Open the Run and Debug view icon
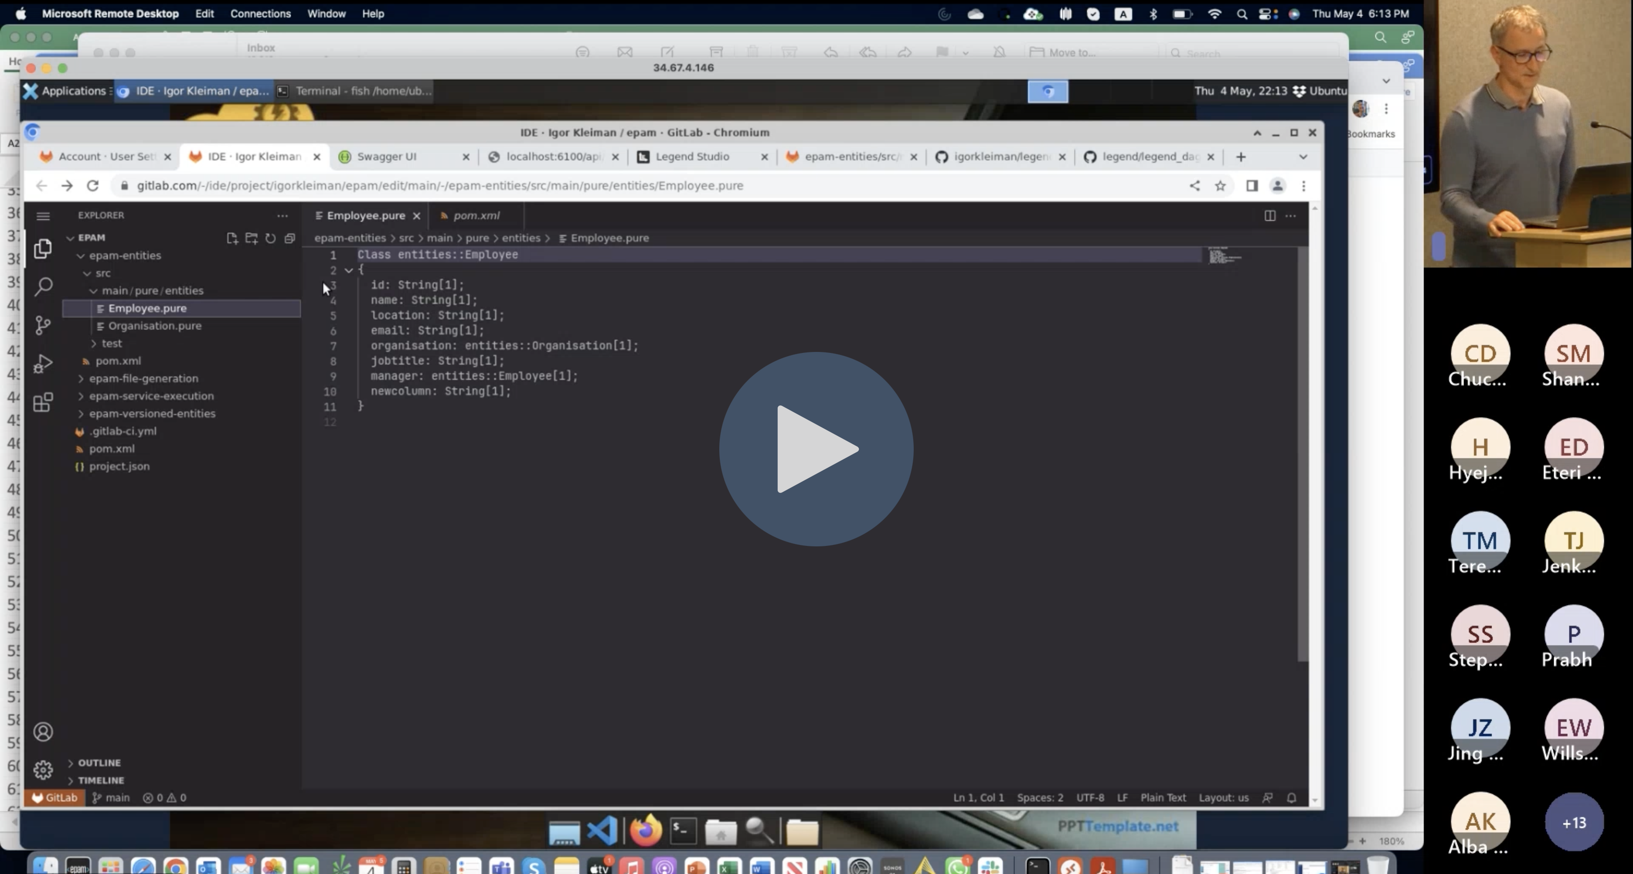1633x874 pixels. point(43,364)
